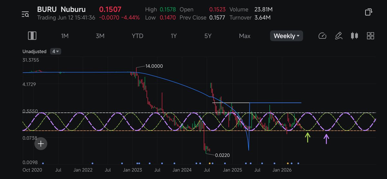Select the 3M time range
This screenshot has height=179, width=387.
click(x=100, y=36)
